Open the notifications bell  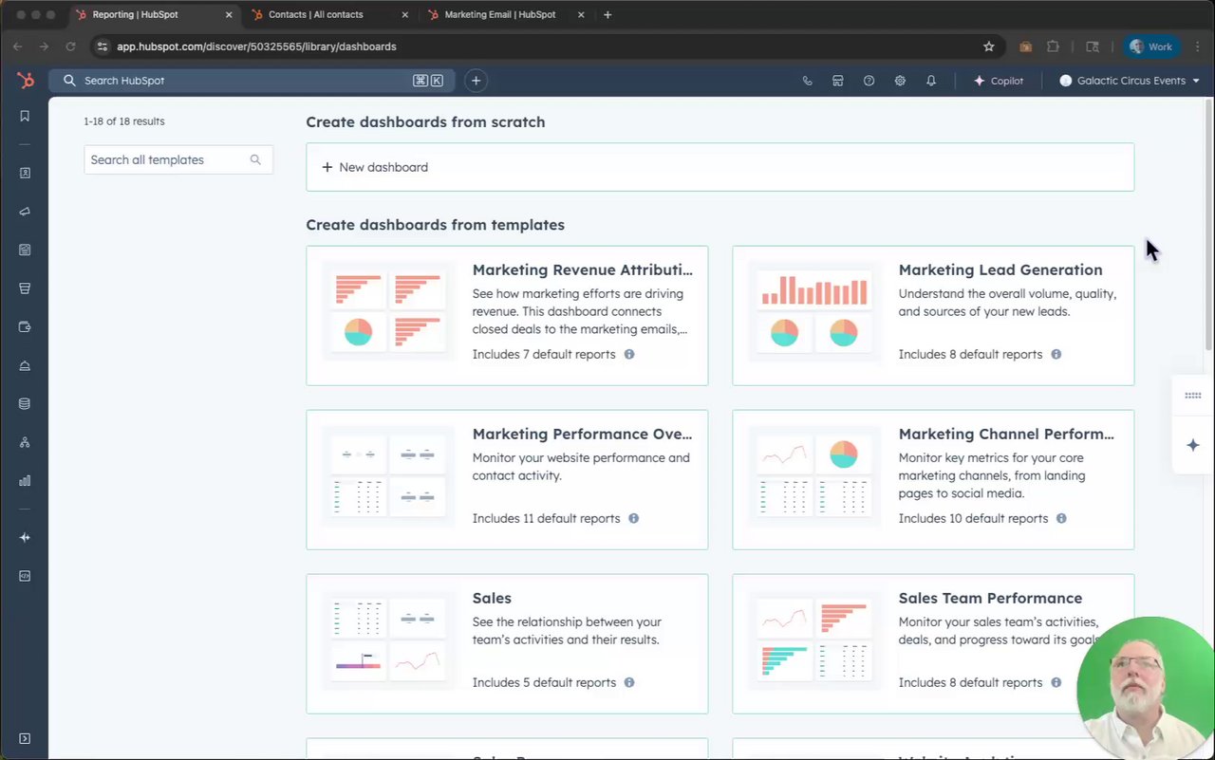931,81
